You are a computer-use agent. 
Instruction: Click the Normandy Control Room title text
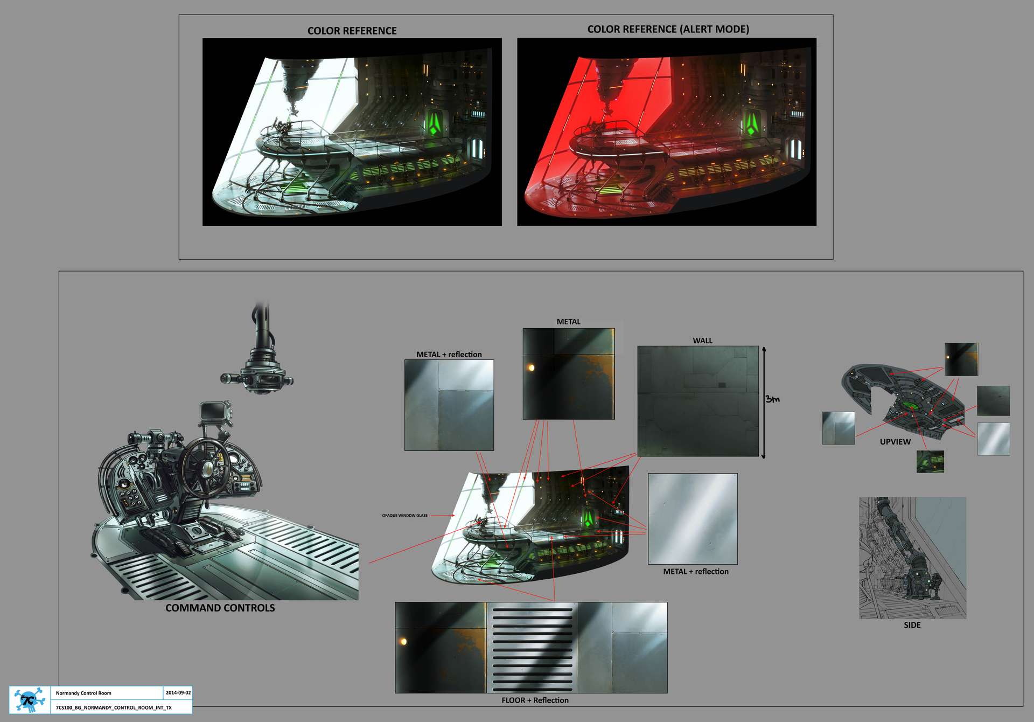click(x=83, y=693)
